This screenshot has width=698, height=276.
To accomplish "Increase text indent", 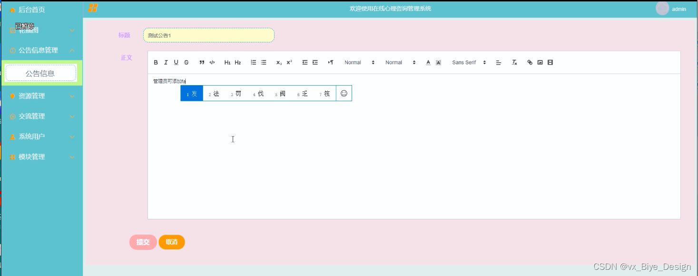I will coord(315,62).
